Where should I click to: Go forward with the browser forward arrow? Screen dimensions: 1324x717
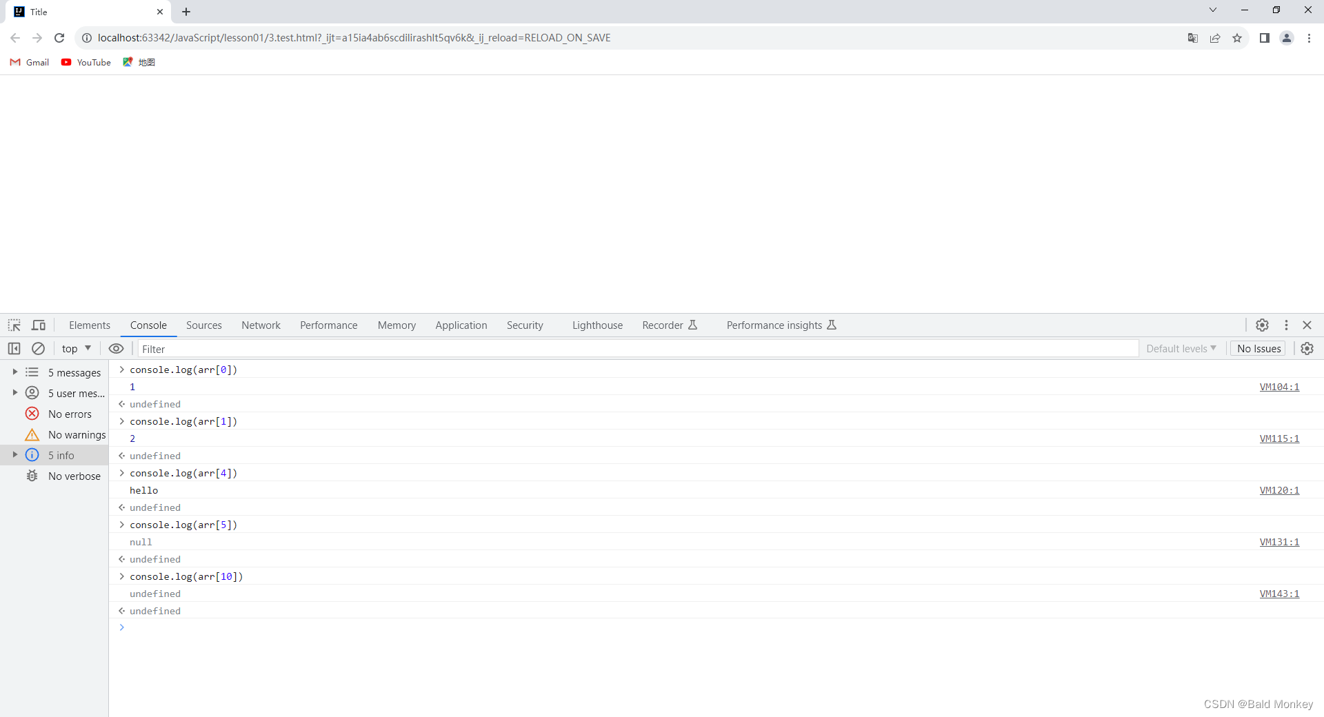[37, 38]
